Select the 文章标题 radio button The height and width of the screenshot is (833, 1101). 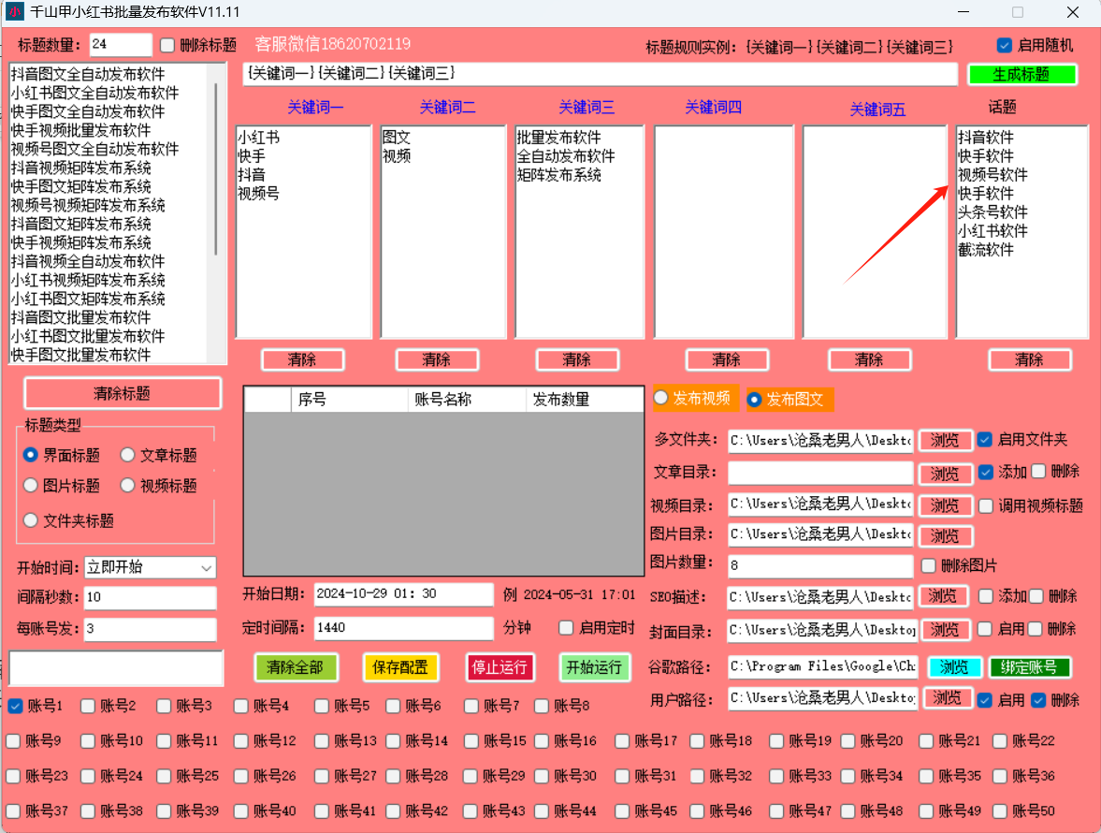click(x=127, y=455)
